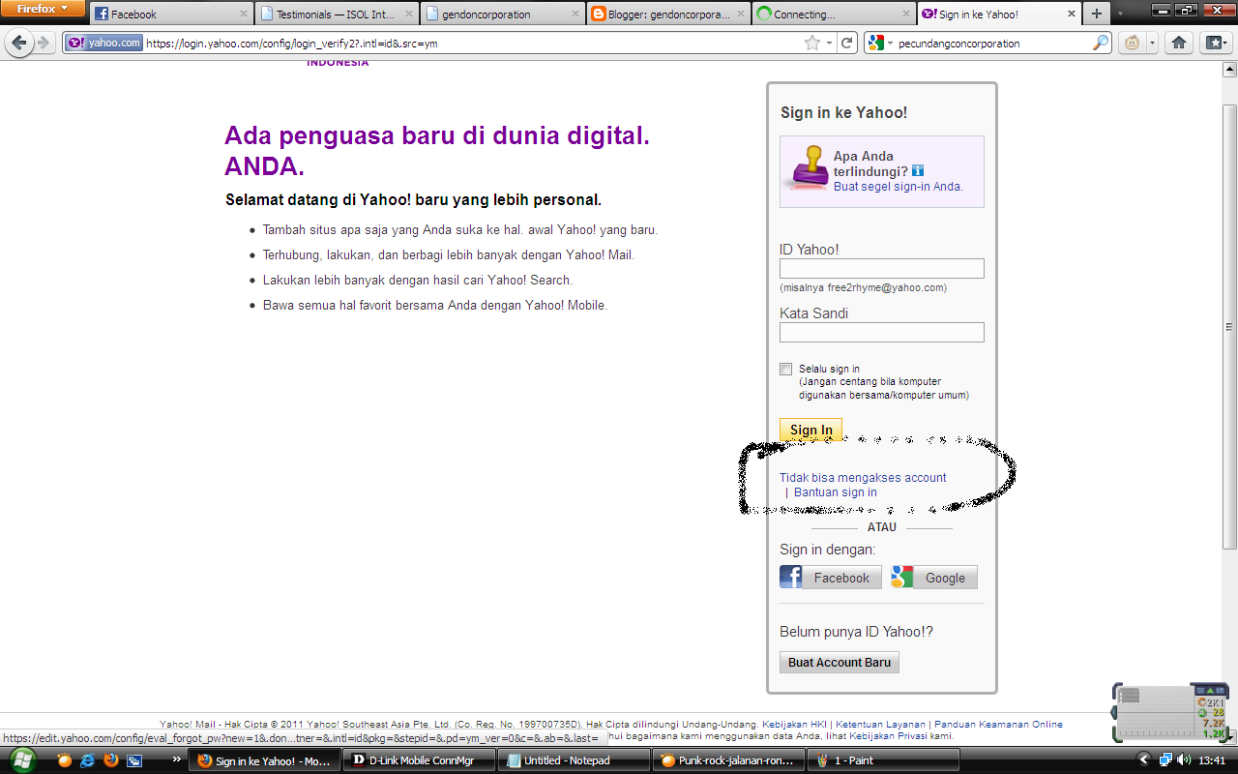1238x774 pixels.
Task: Go forward with the forward arrow button
Action: (x=43, y=43)
